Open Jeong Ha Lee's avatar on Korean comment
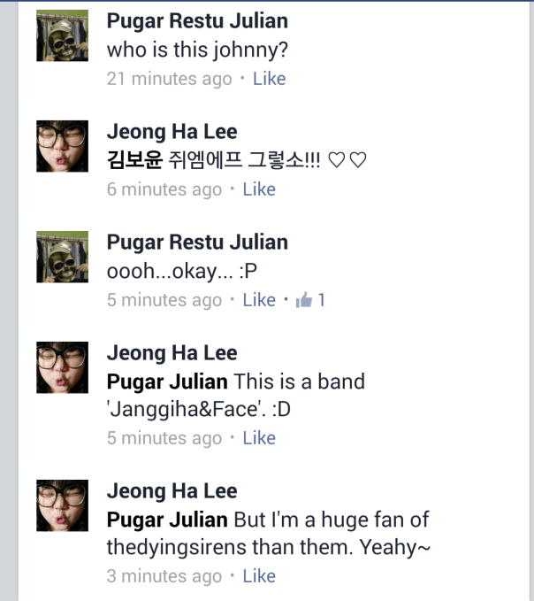 62,146
